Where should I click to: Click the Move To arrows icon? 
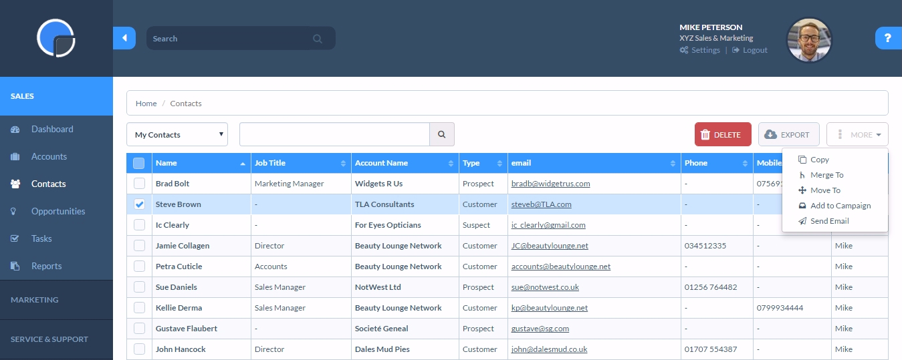click(x=802, y=190)
